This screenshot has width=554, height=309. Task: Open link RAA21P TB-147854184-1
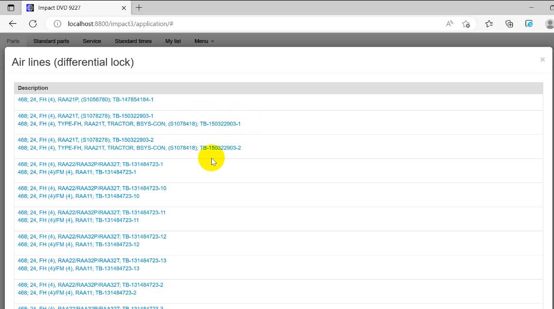click(86, 99)
